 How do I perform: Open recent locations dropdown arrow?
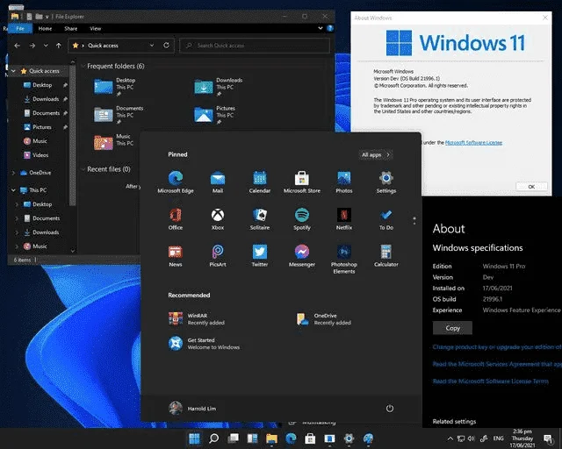pos(46,46)
